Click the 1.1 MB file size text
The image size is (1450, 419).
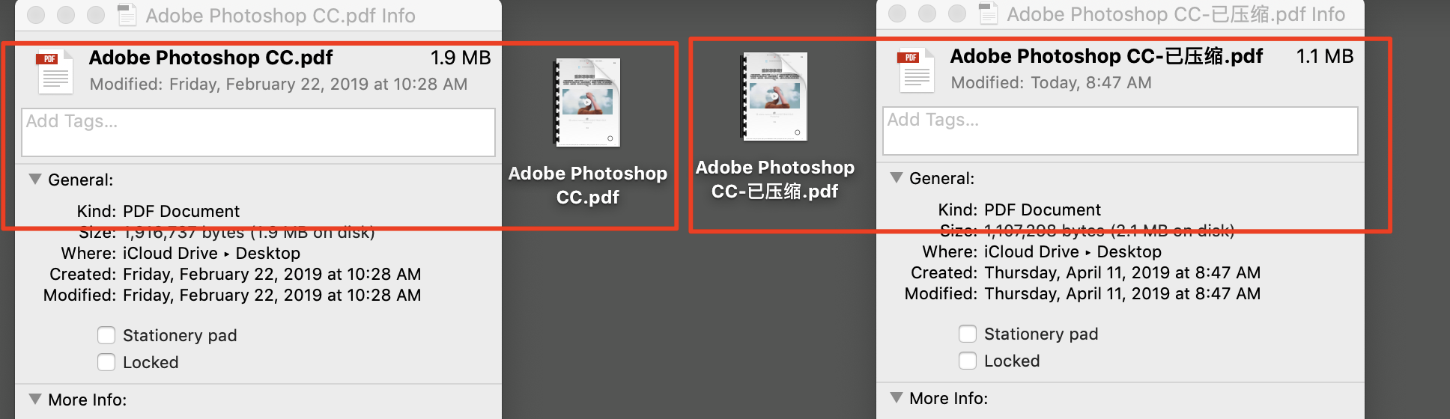point(1325,56)
